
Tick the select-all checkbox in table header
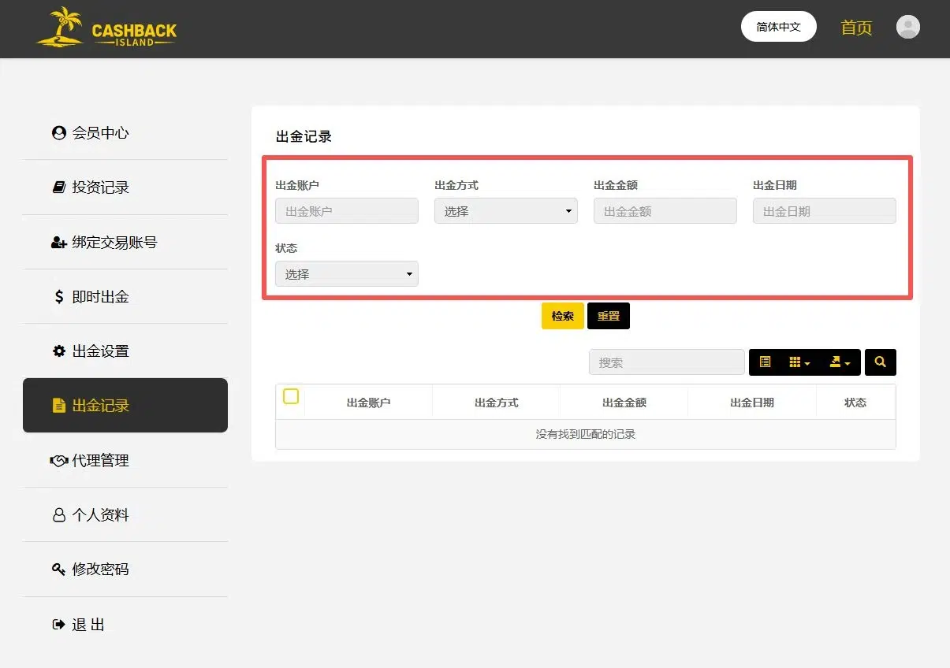pos(291,396)
